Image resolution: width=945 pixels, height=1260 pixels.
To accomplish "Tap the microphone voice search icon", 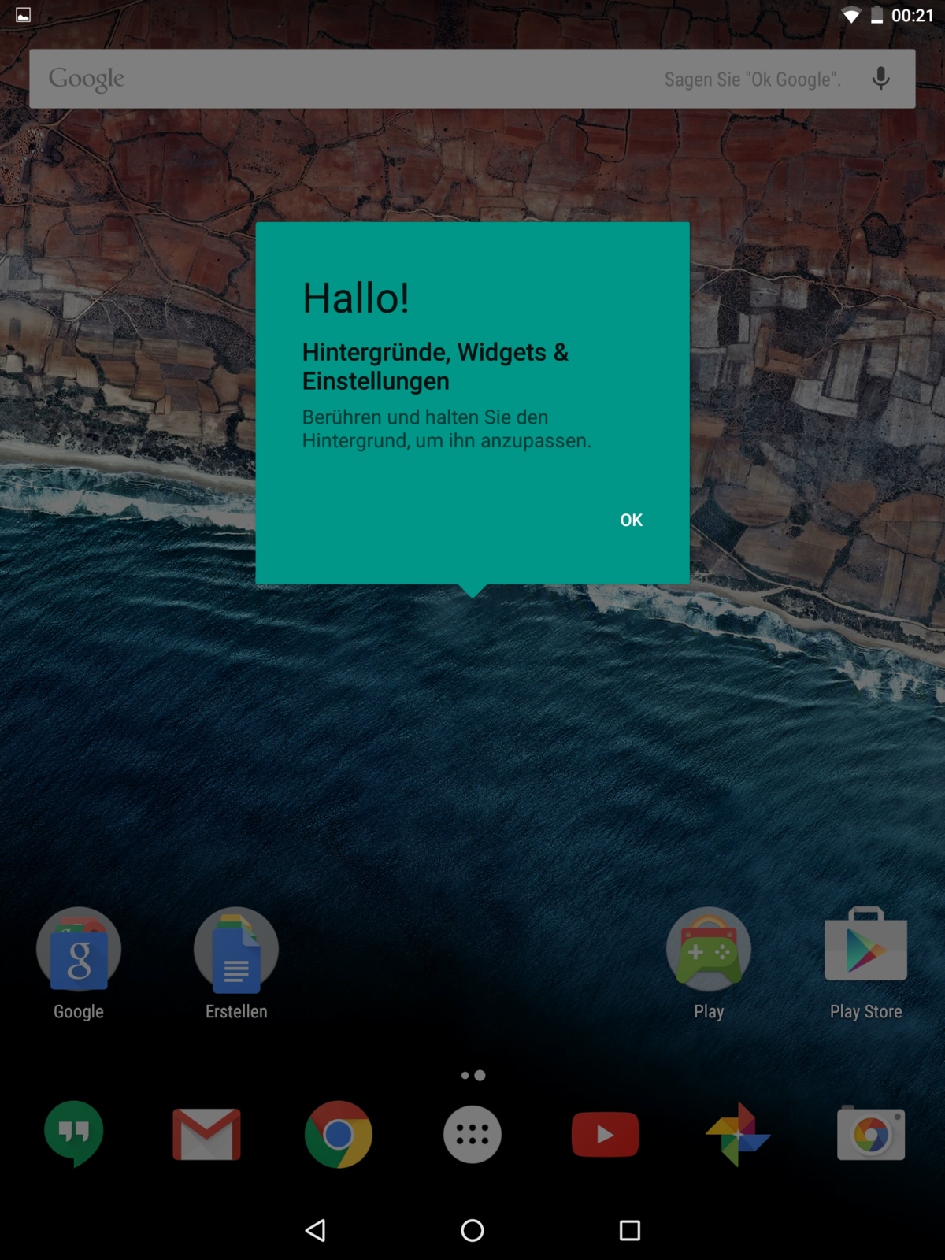I will [881, 79].
